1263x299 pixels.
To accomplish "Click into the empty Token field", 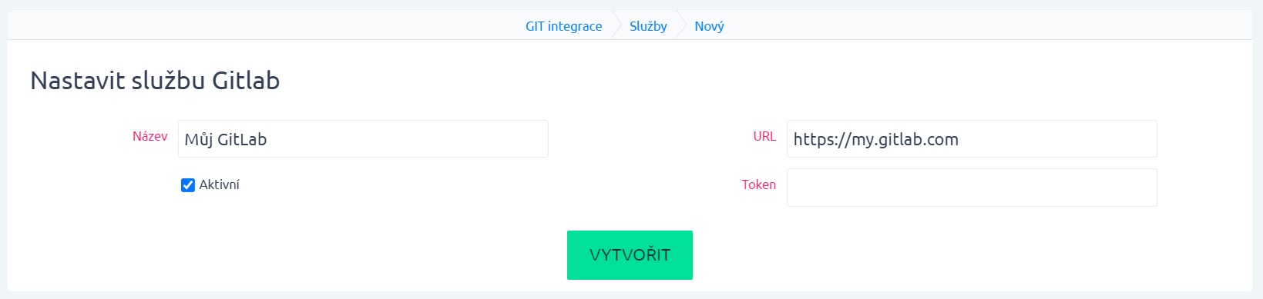I will [x=972, y=188].
